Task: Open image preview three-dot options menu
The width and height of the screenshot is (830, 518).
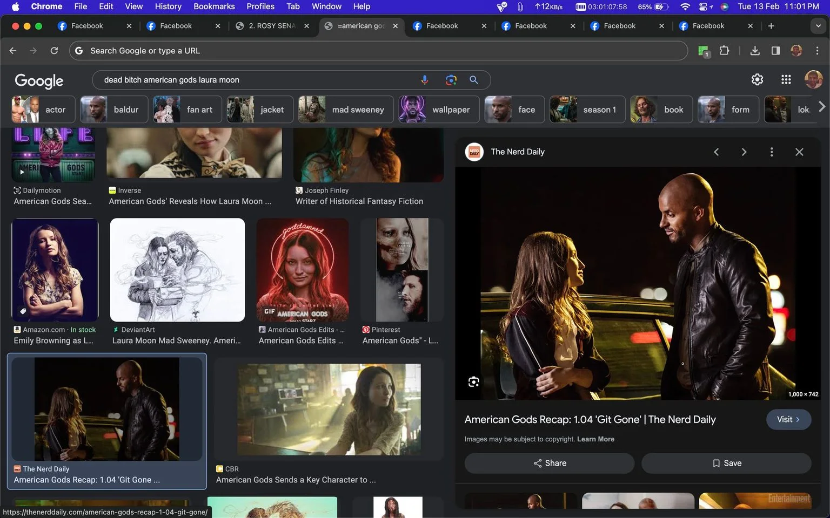Action: tap(772, 152)
